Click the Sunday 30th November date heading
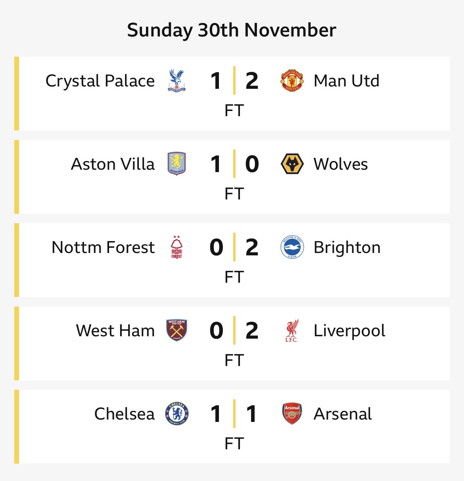 232,30
